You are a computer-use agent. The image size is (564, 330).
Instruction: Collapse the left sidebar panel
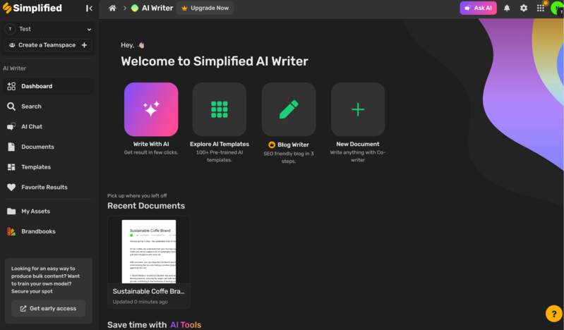[x=89, y=8]
